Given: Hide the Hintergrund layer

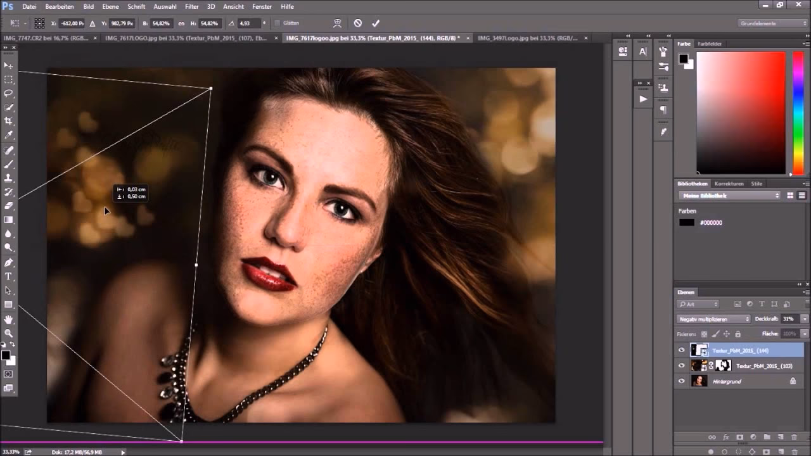Looking at the screenshot, I should pos(682,381).
